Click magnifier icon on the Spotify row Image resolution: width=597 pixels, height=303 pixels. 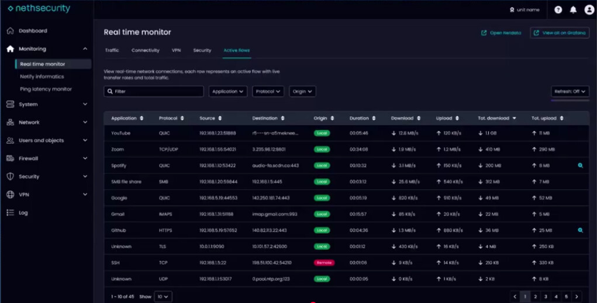point(580,166)
